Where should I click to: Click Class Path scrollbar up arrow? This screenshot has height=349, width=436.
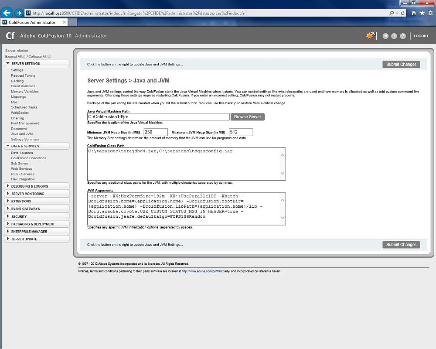click(283, 155)
